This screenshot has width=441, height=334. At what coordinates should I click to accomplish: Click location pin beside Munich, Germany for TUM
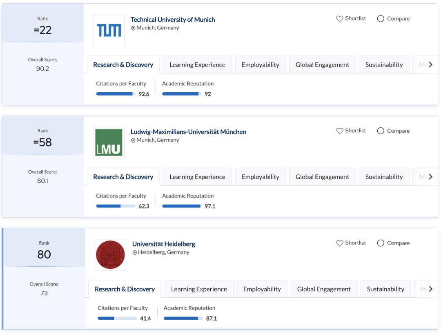pyautogui.click(x=133, y=28)
